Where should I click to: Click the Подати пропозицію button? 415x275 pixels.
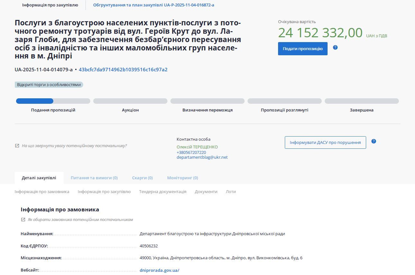click(x=302, y=49)
